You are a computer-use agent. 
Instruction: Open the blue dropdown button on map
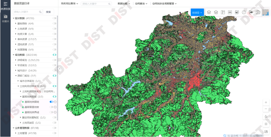[197, 12]
